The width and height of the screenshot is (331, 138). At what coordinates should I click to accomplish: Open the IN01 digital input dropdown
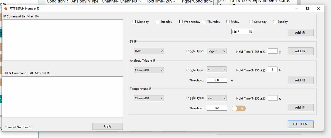[149, 51]
